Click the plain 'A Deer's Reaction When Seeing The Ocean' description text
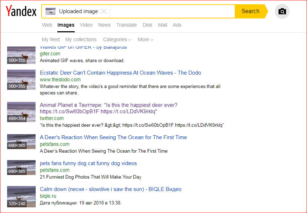 104,151
